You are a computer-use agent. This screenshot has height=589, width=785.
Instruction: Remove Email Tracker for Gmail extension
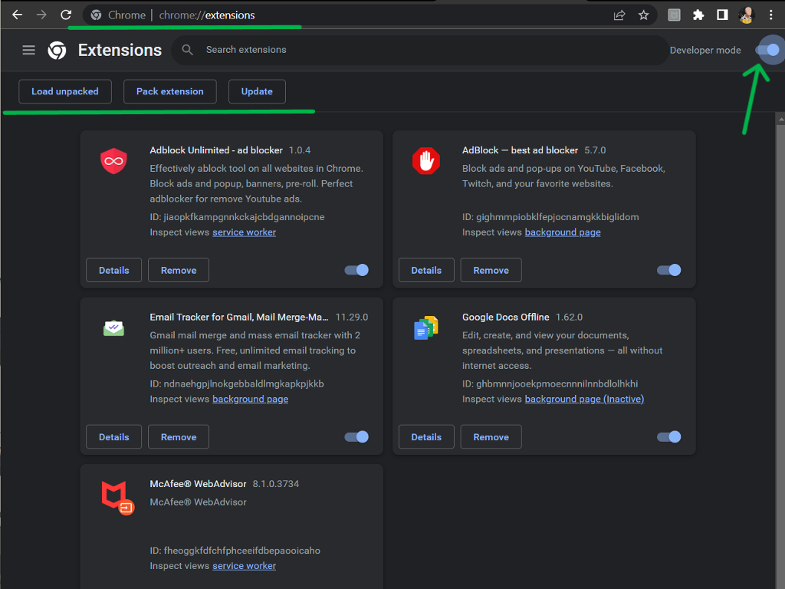tap(178, 436)
